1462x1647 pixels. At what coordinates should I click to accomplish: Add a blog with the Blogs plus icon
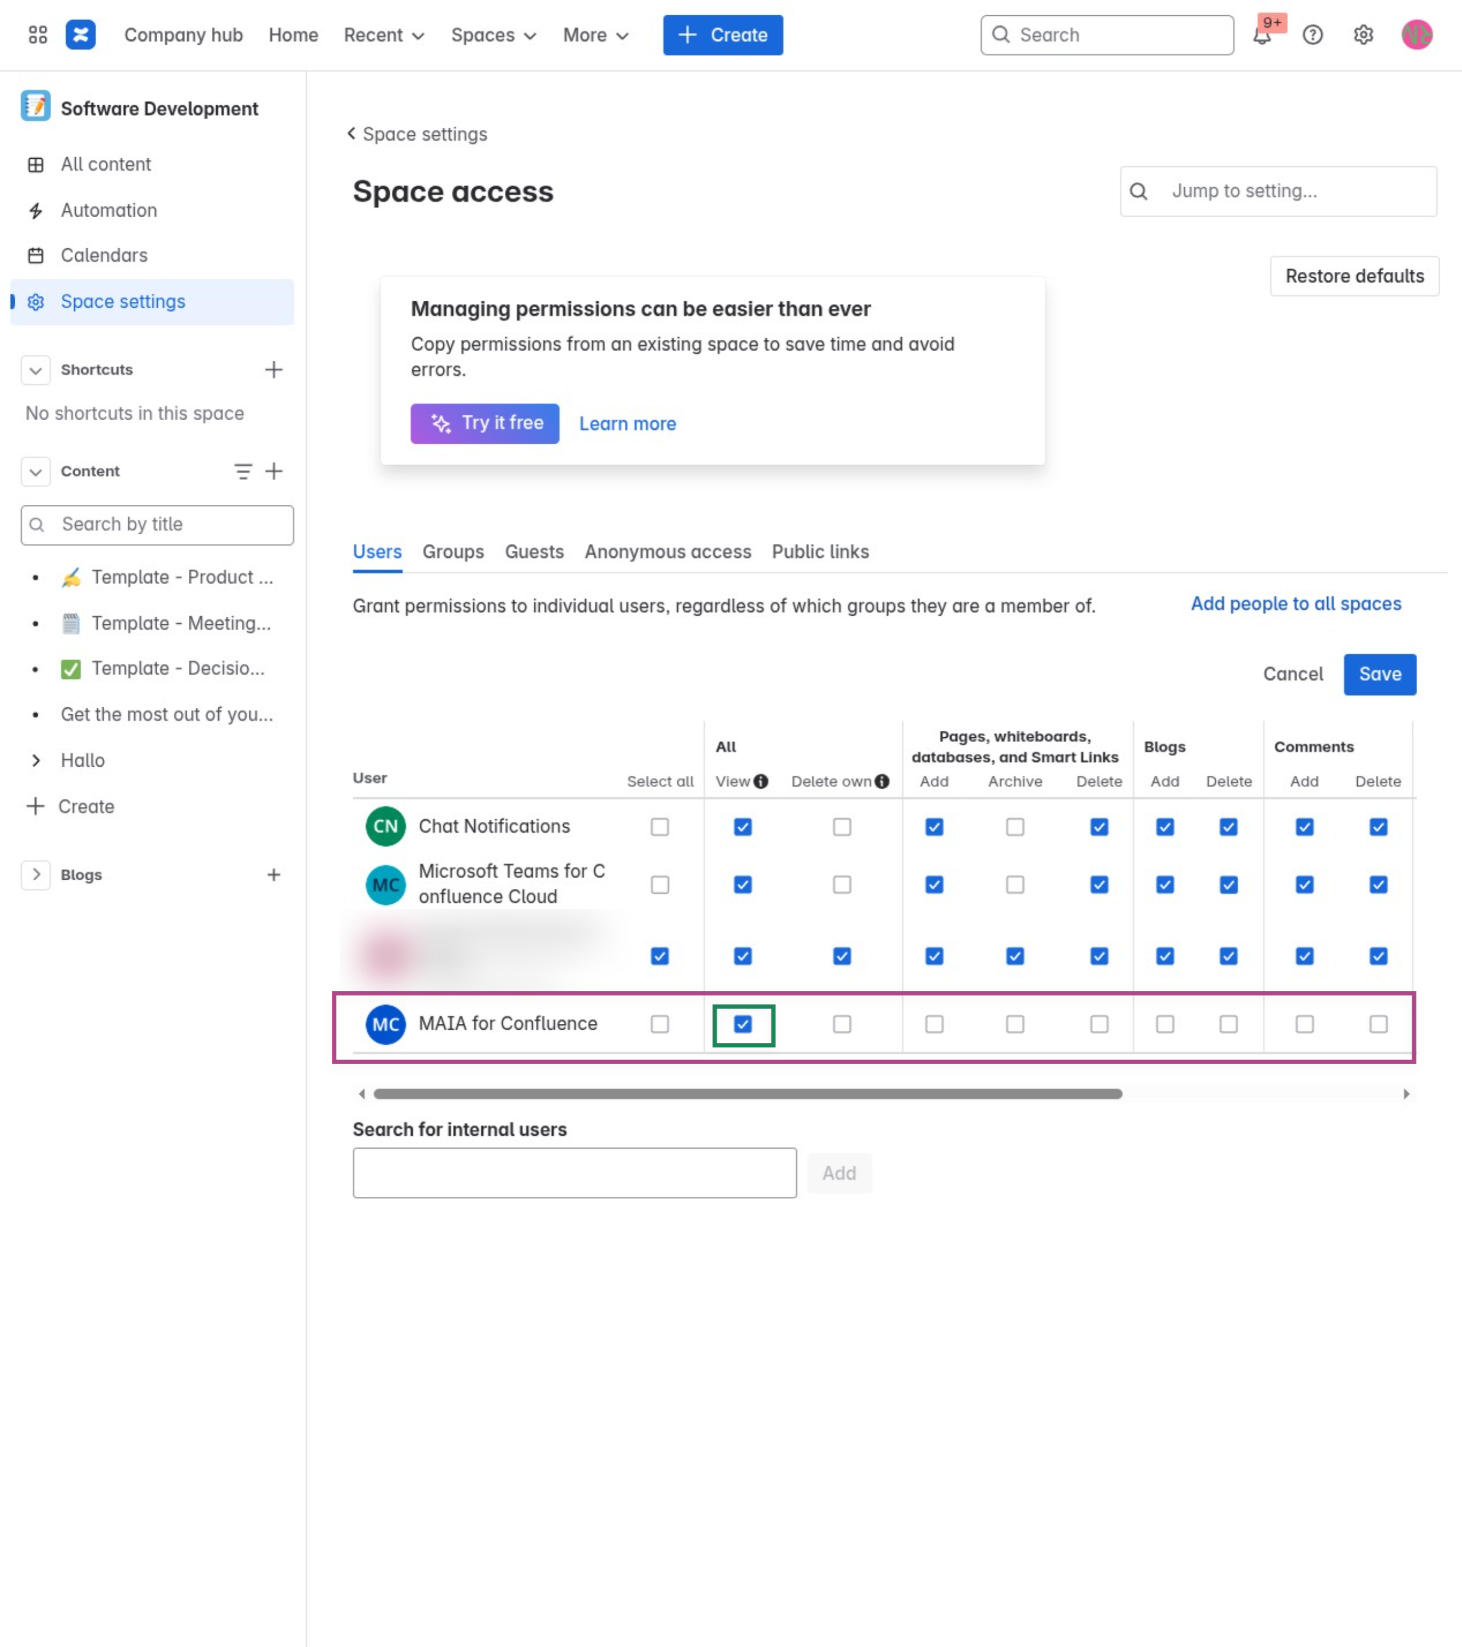(x=274, y=875)
